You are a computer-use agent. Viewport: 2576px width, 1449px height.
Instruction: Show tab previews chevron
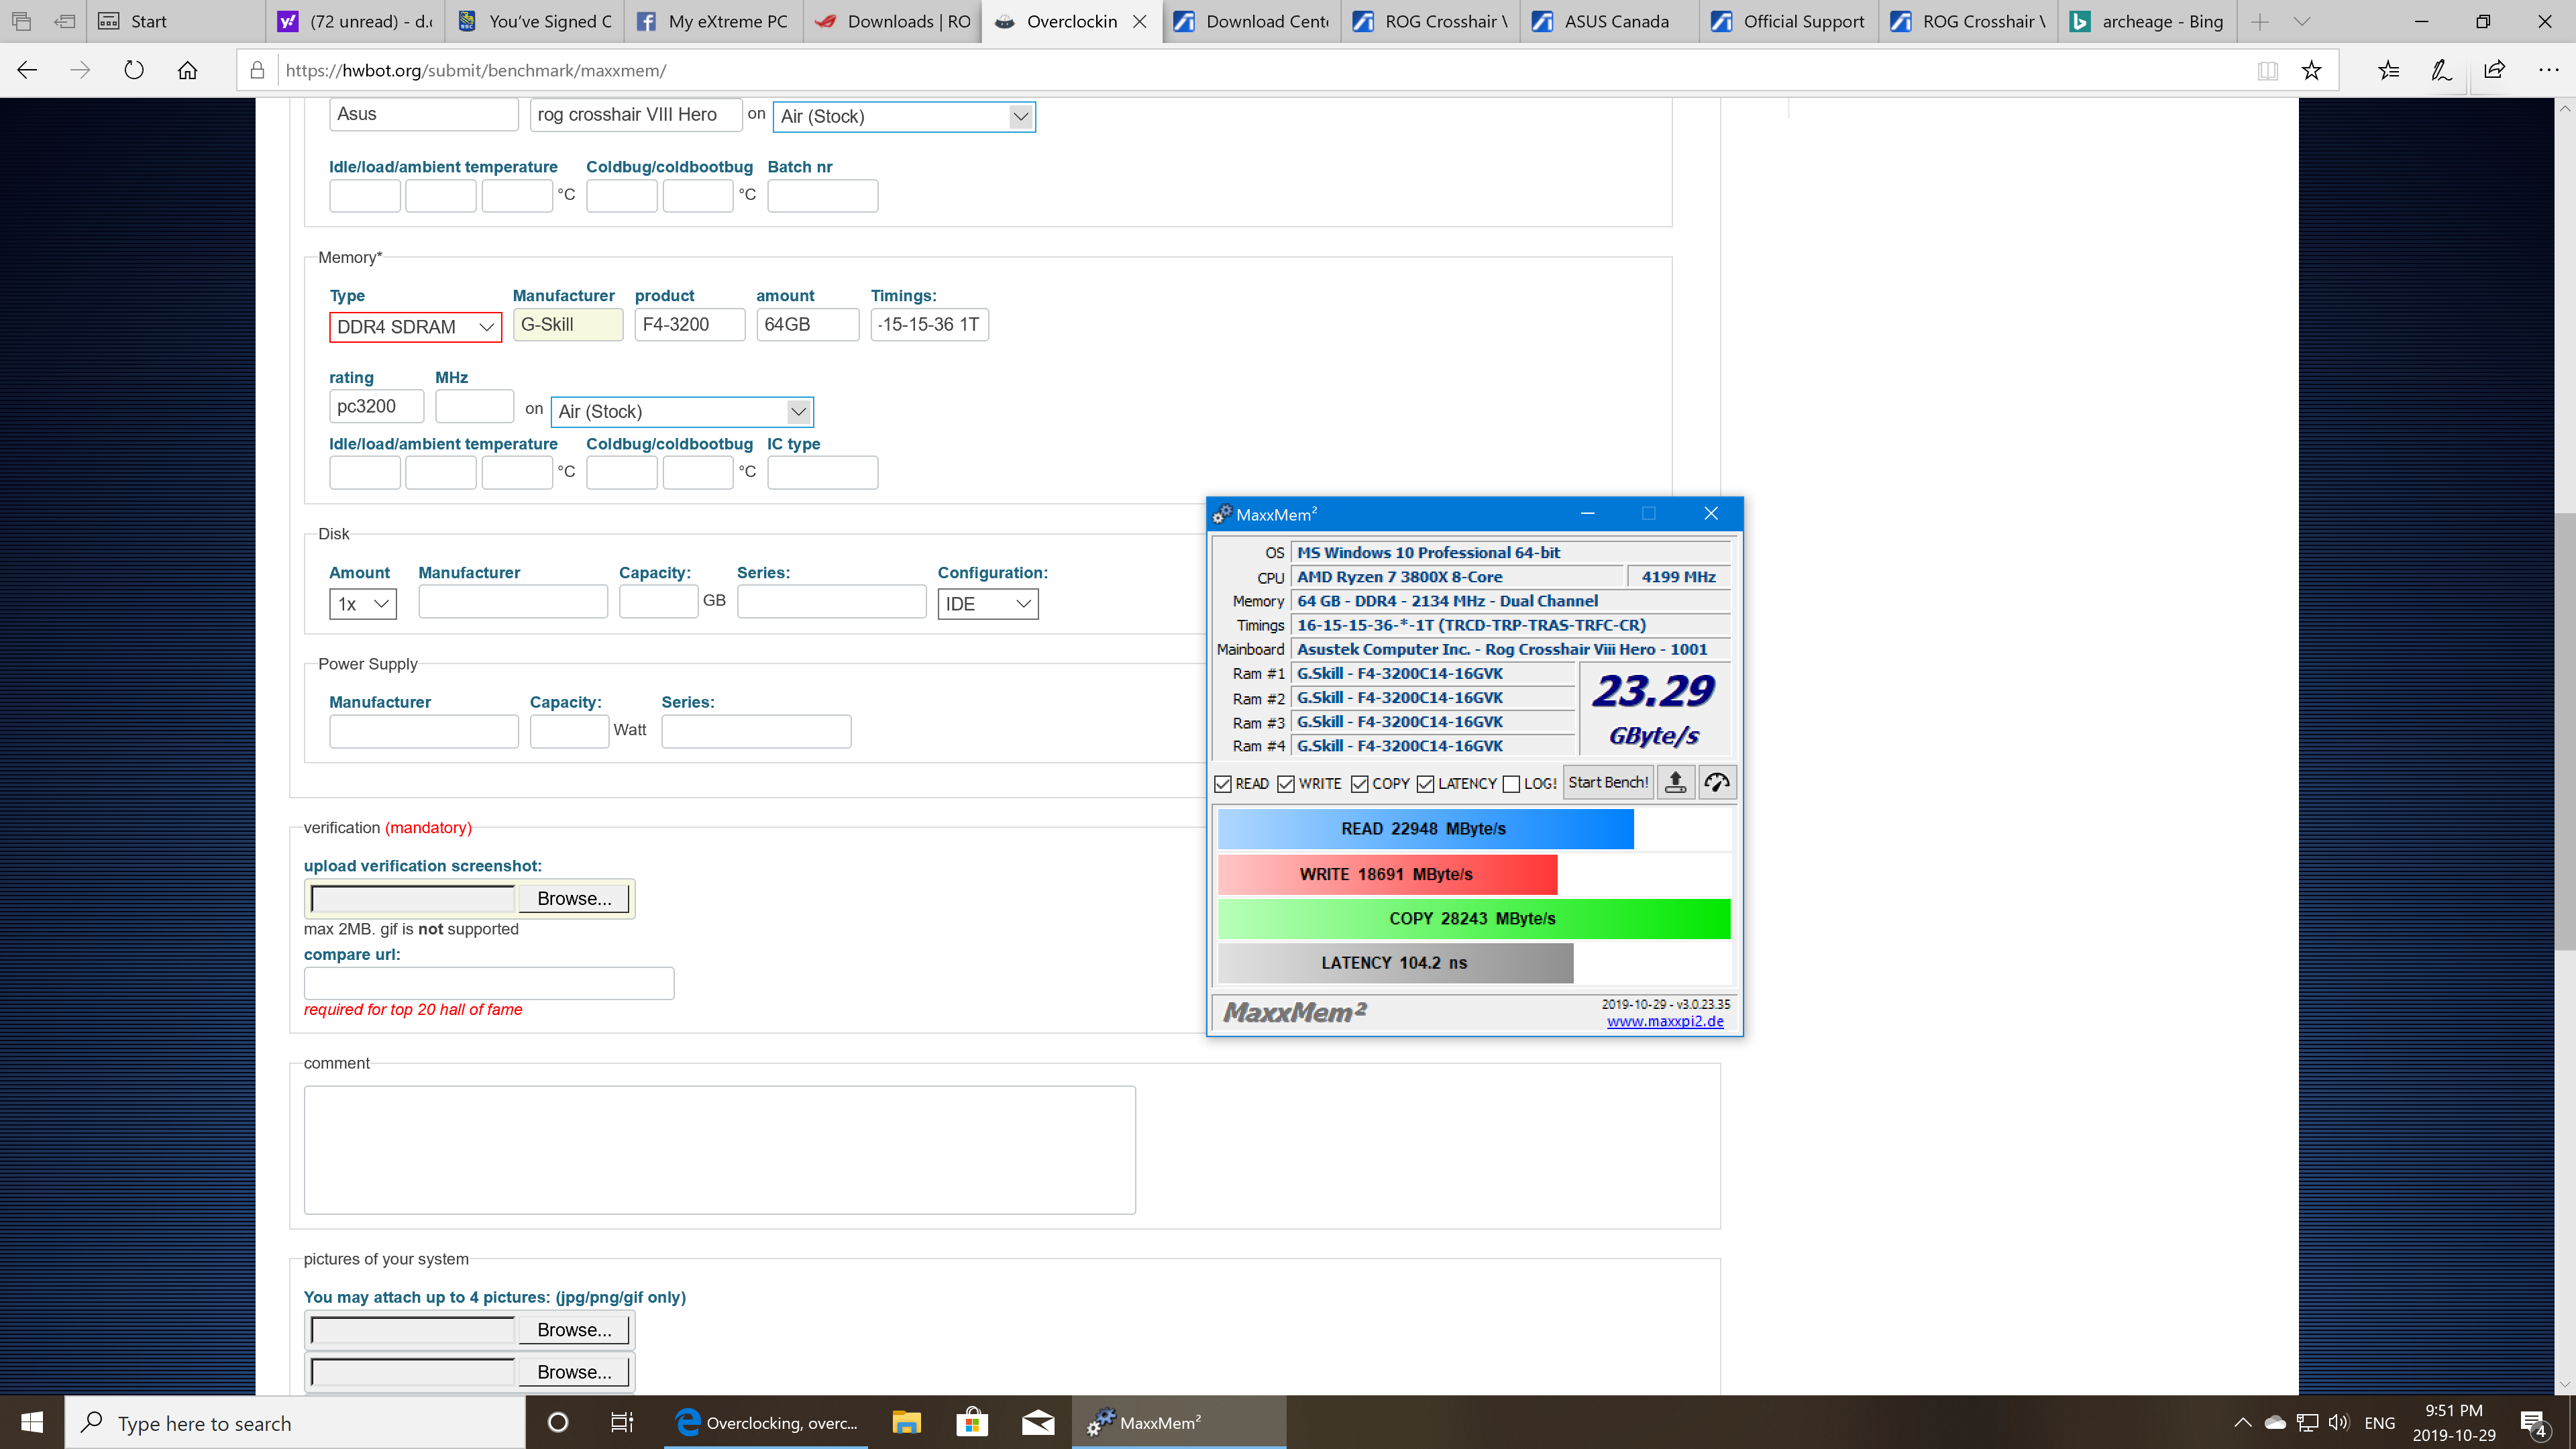pos(2301,21)
